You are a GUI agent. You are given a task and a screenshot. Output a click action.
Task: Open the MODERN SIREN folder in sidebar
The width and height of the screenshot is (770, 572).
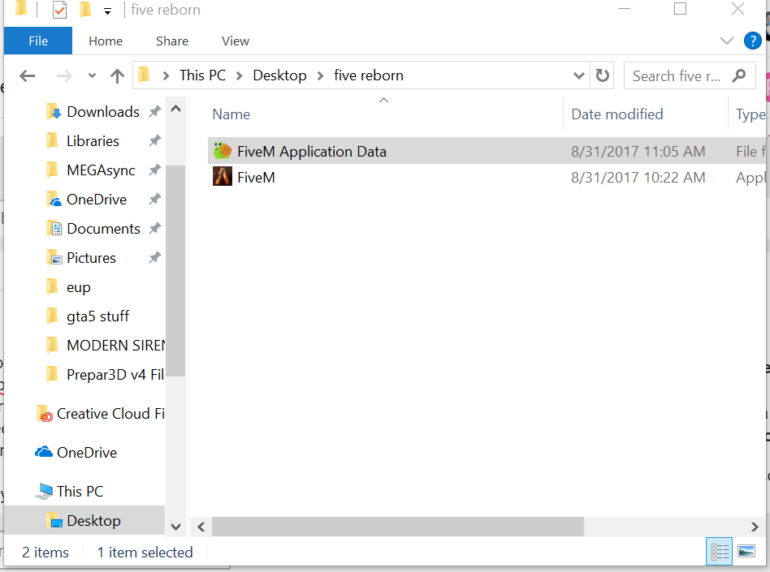116,346
